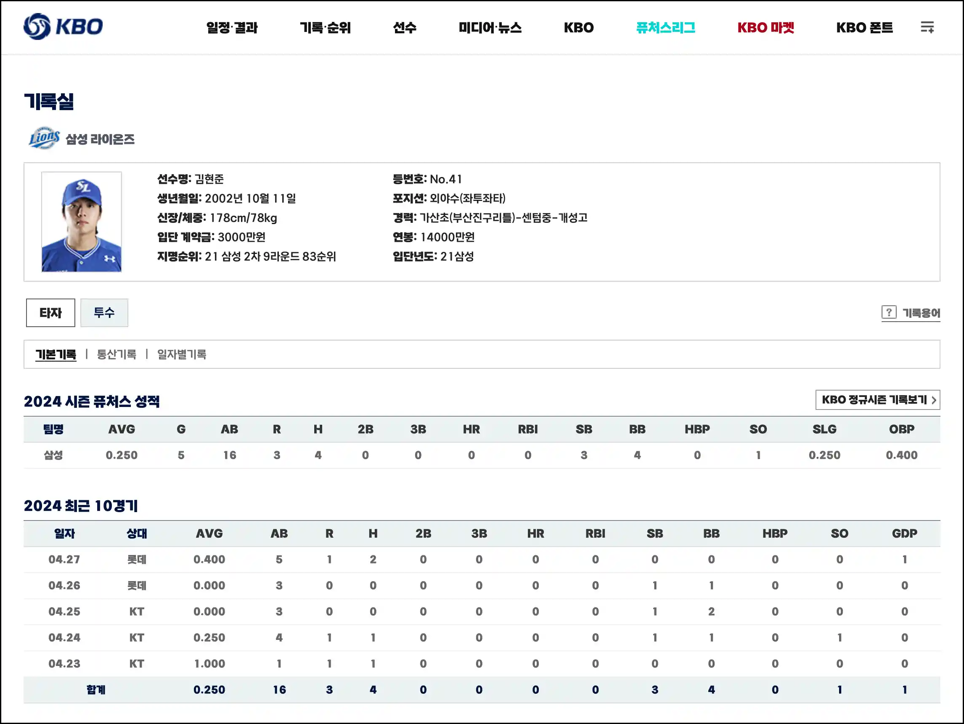Switch to 투수 (pitcher) record view
Viewport: 964px width, 724px height.
[x=104, y=312]
